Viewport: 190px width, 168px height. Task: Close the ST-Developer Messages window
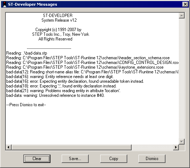point(185,4)
